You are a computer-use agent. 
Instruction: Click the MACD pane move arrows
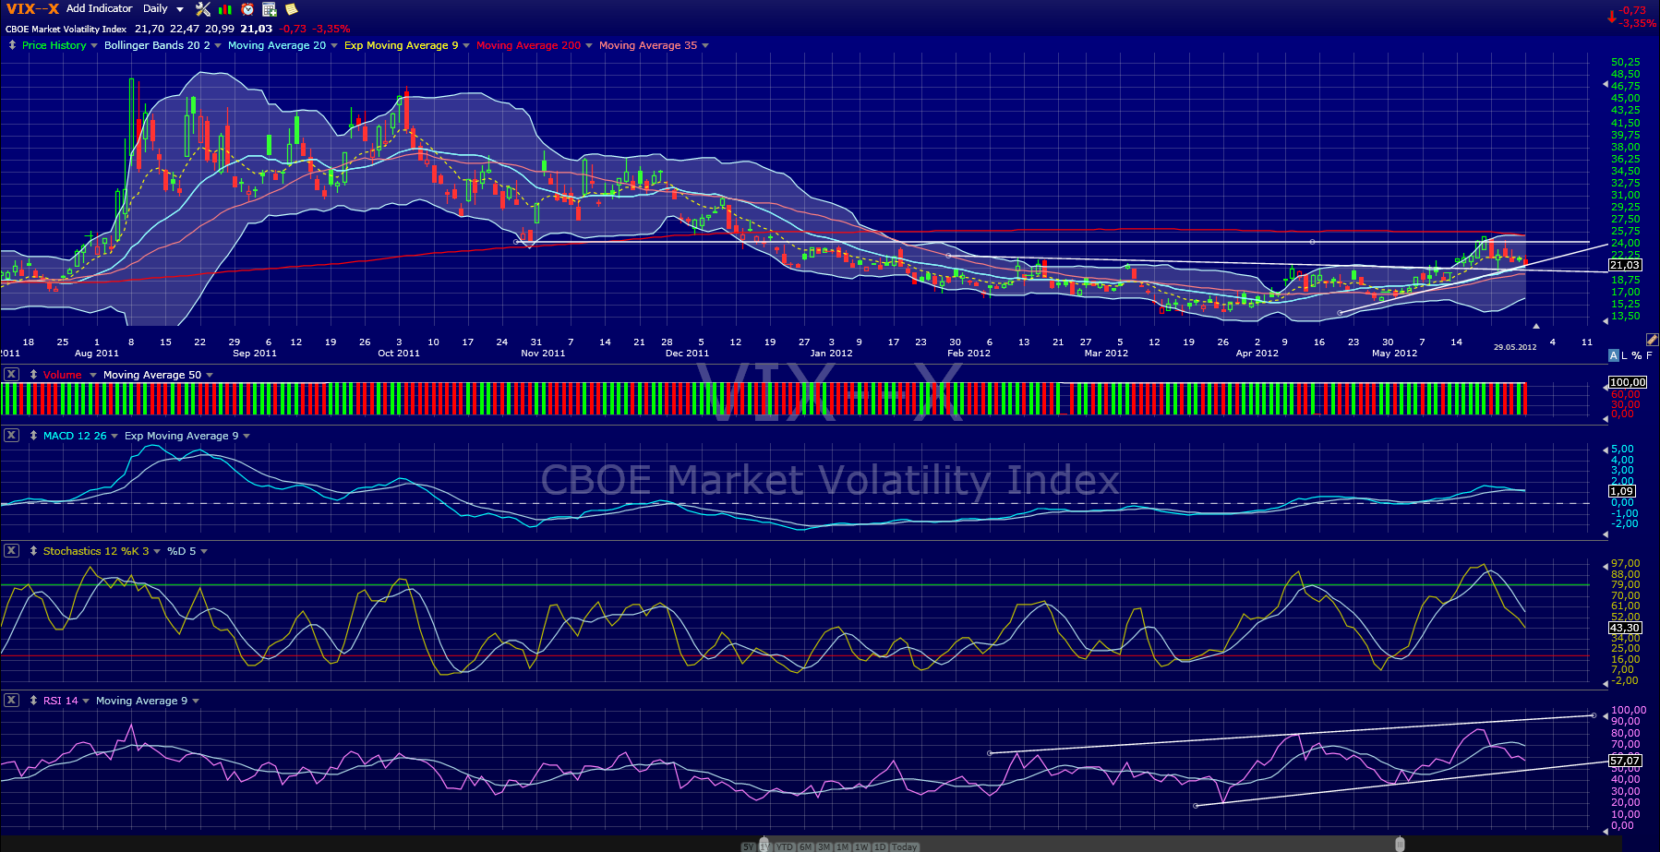click(x=33, y=436)
